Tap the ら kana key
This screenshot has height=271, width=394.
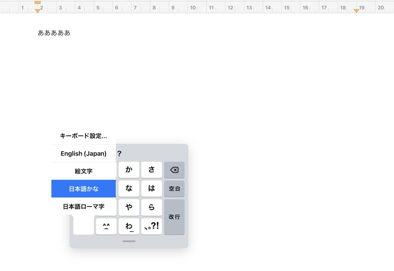[x=152, y=207]
